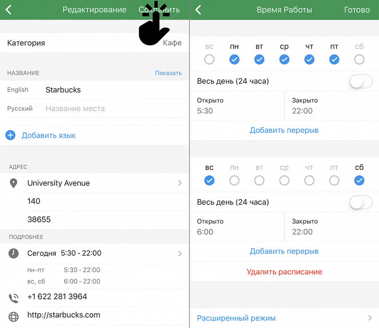Uncheck вт in the first schedule
379x328 pixels.
tap(259, 59)
